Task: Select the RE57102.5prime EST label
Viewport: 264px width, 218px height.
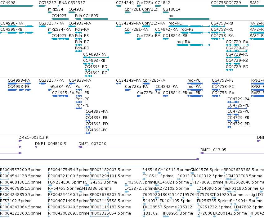Action: pyautogui.click(x=16, y=201)
